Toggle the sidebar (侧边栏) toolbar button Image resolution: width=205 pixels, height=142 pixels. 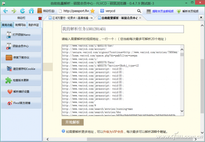click(46, 11)
